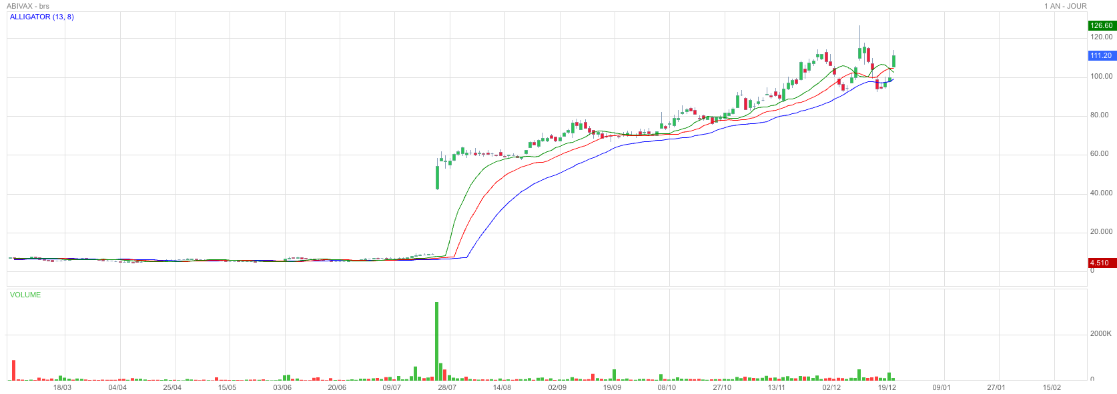Click the 02/12 date label

tap(831, 387)
